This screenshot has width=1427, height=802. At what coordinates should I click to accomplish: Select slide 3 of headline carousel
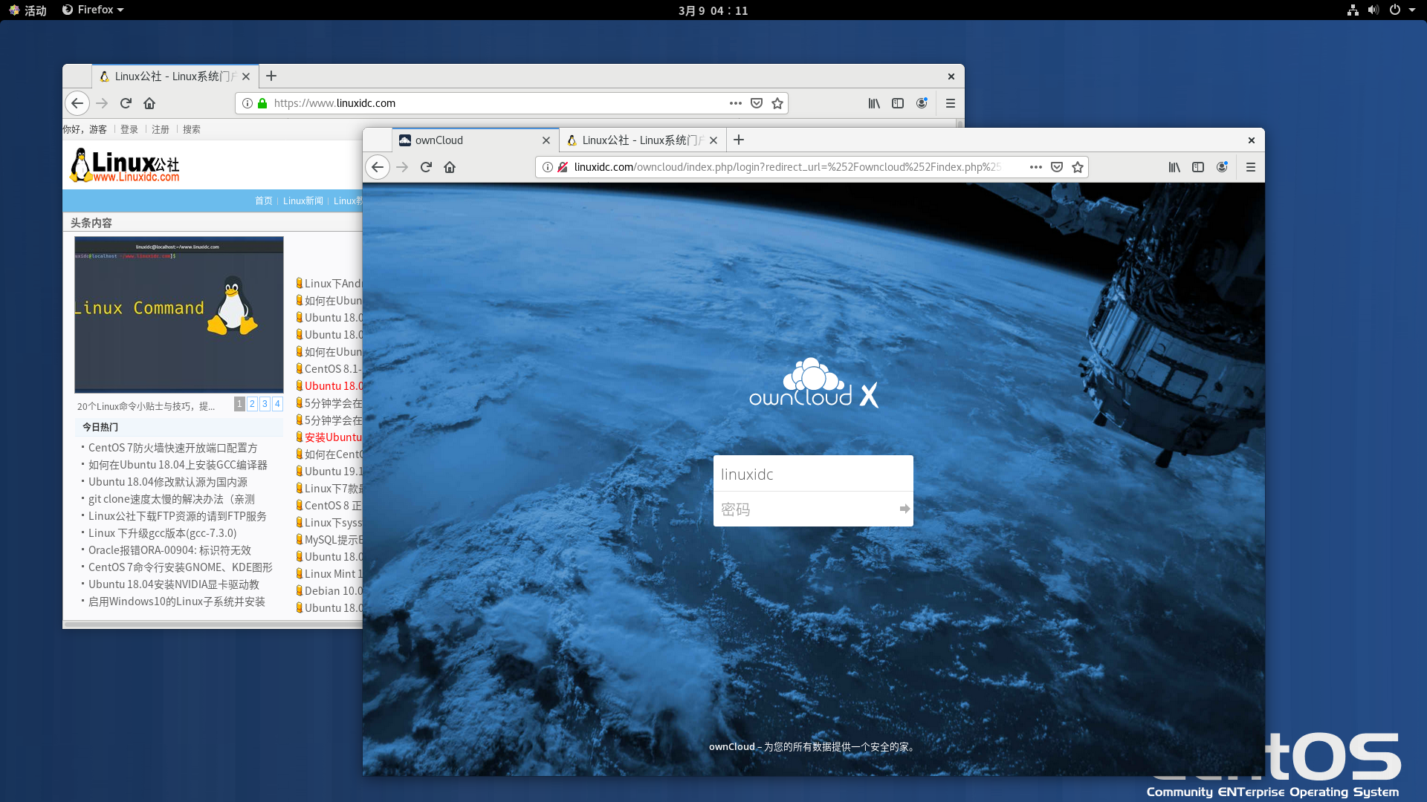pos(265,404)
